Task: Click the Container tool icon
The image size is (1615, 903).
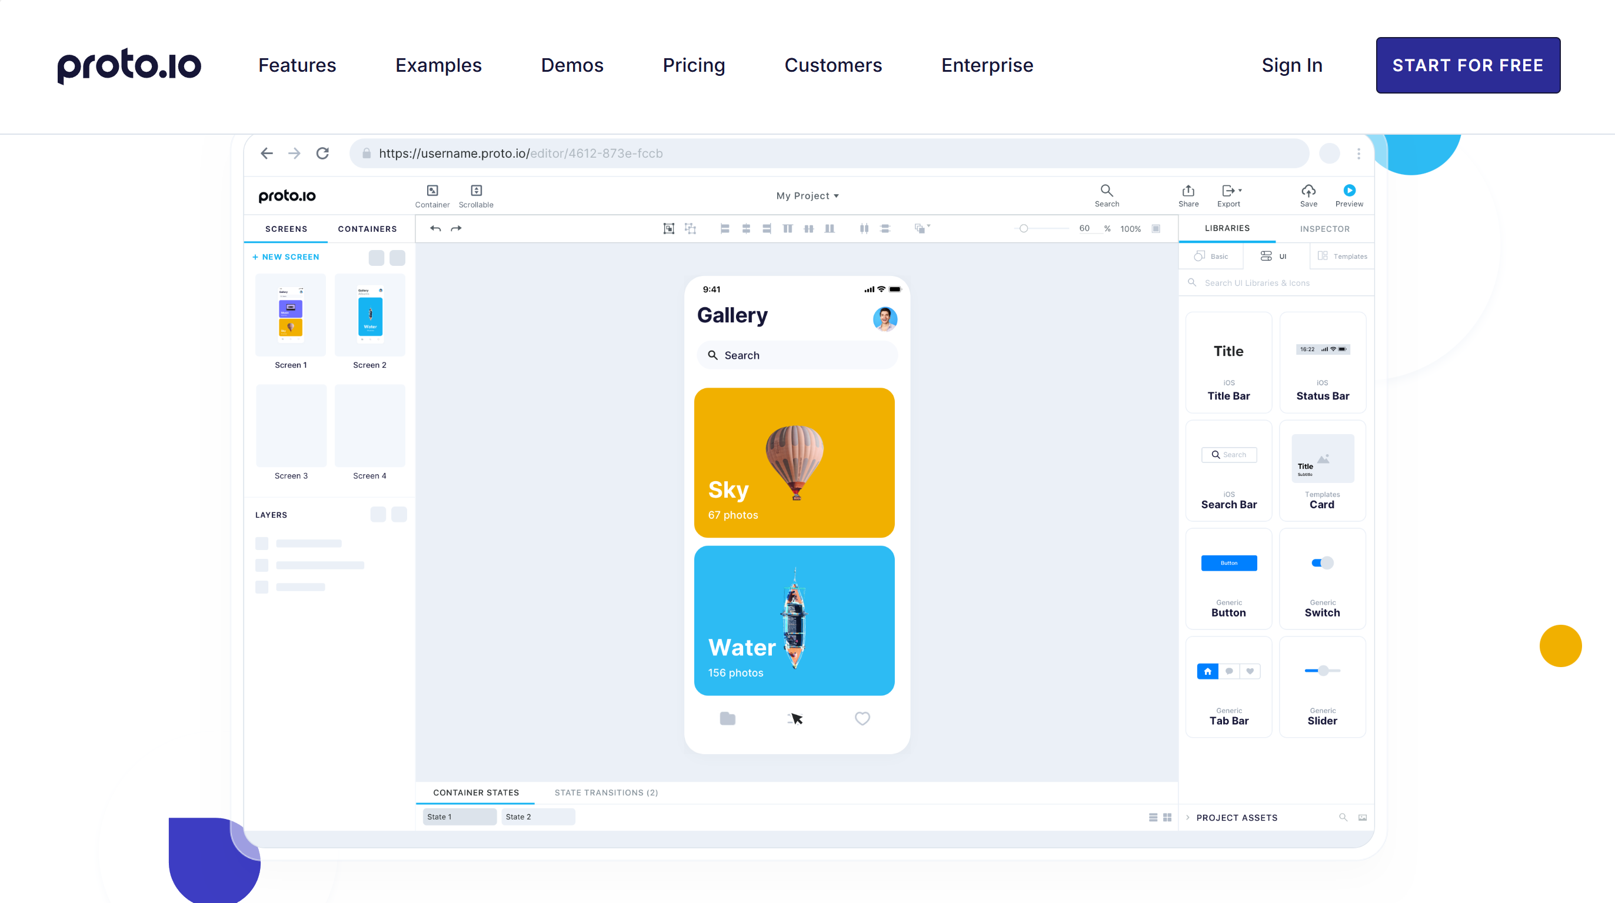Action: [432, 191]
